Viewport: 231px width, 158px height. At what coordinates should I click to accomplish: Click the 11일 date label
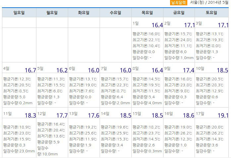coord(8,114)
